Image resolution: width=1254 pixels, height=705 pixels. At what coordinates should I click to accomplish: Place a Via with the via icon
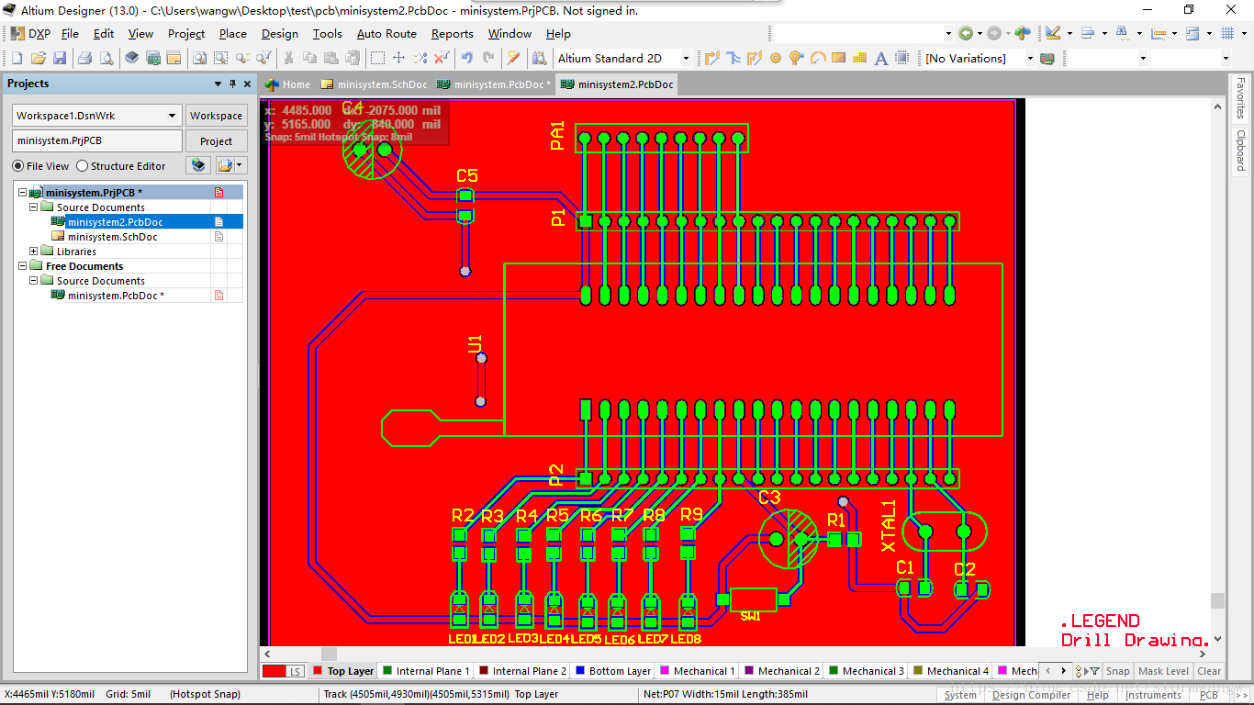click(797, 58)
